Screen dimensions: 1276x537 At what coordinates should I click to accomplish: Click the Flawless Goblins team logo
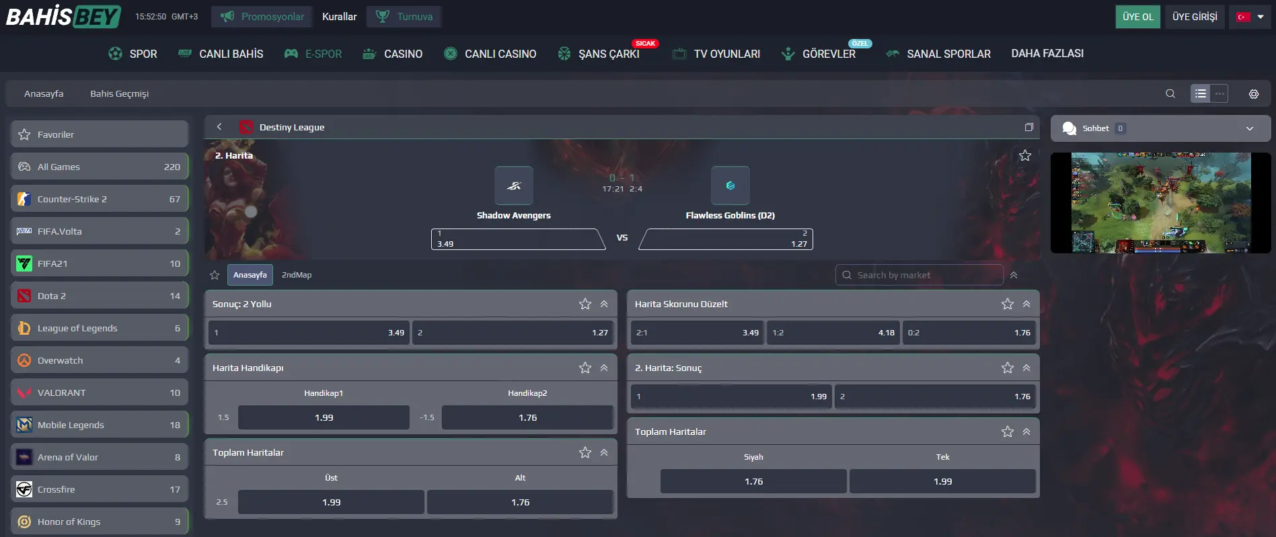pos(730,185)
